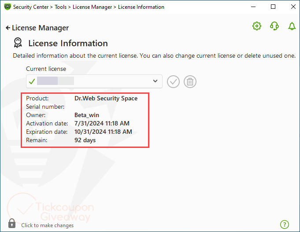Click 'Click to make changes' text

tap(47, 225)
